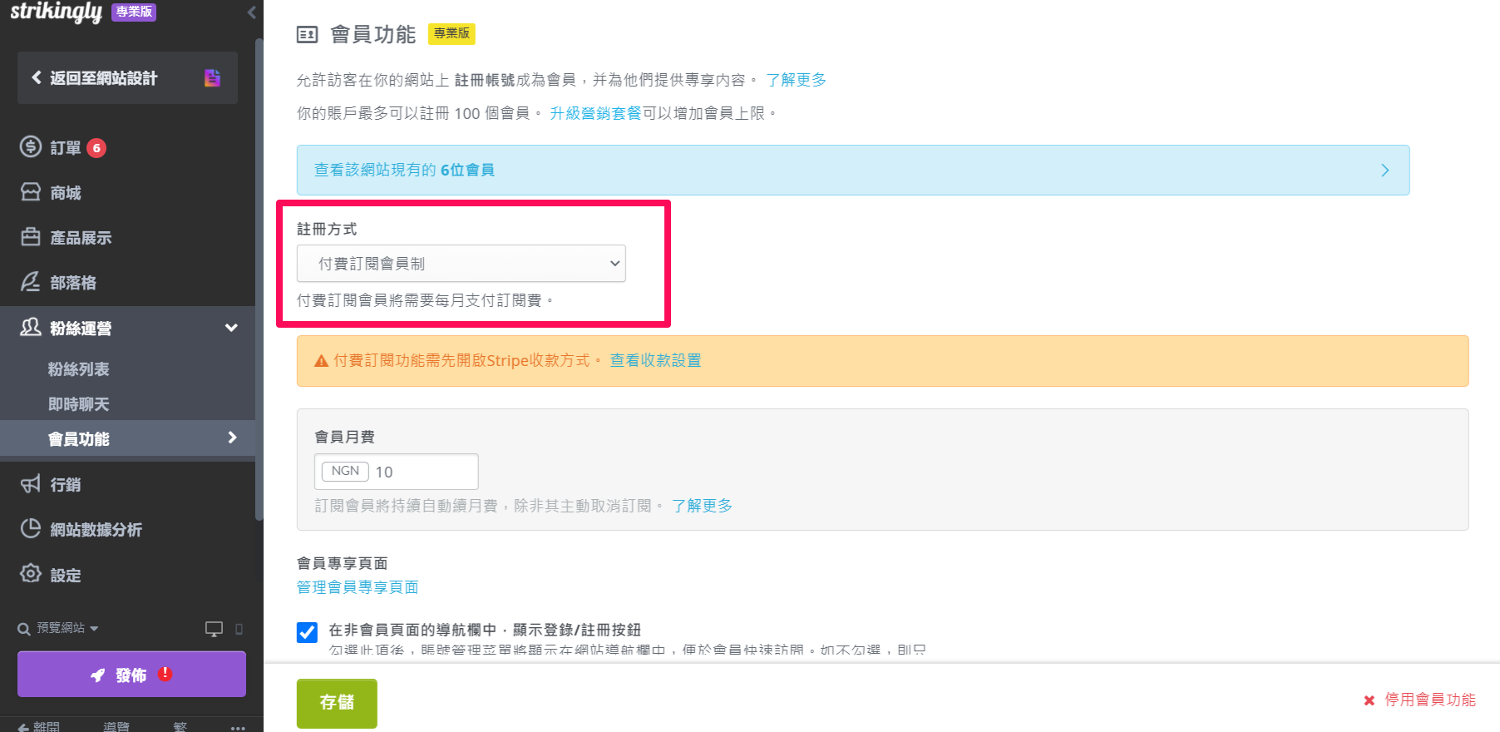Click the red 6 orders badge
The height and width of the screenshot is (732, 1500).
pos(96,148)
